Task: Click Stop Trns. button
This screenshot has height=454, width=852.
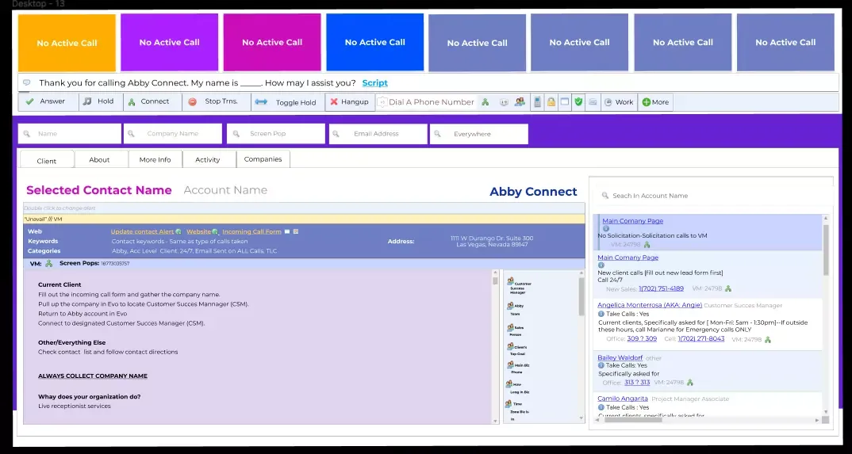Action: (x=217, y=101)
